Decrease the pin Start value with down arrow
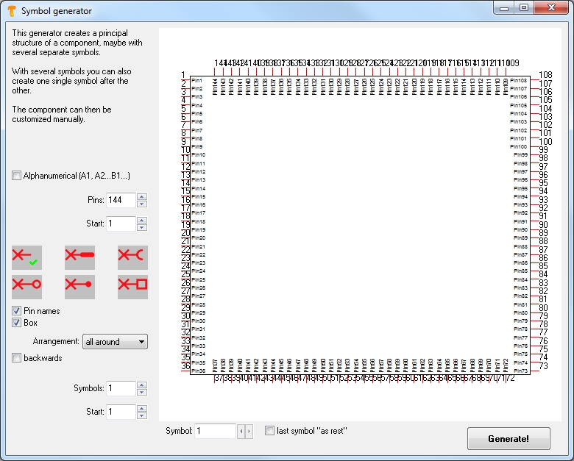Viewport: 574px width, 461px height. point(142,228)
